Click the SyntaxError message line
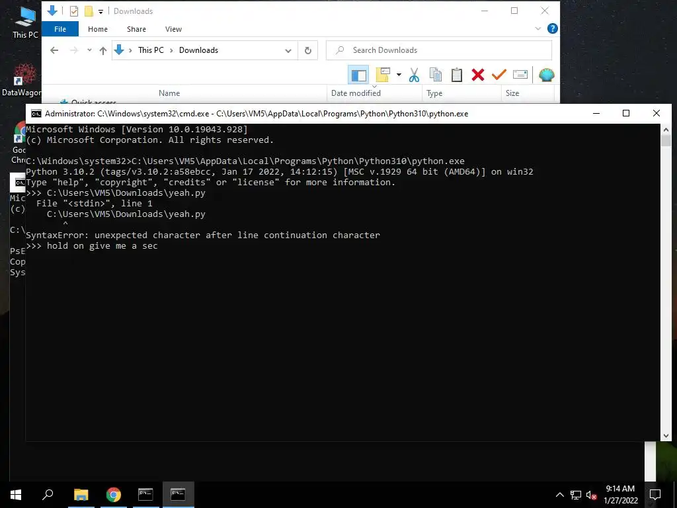677x508 pixels. click(x=203, y=235)
